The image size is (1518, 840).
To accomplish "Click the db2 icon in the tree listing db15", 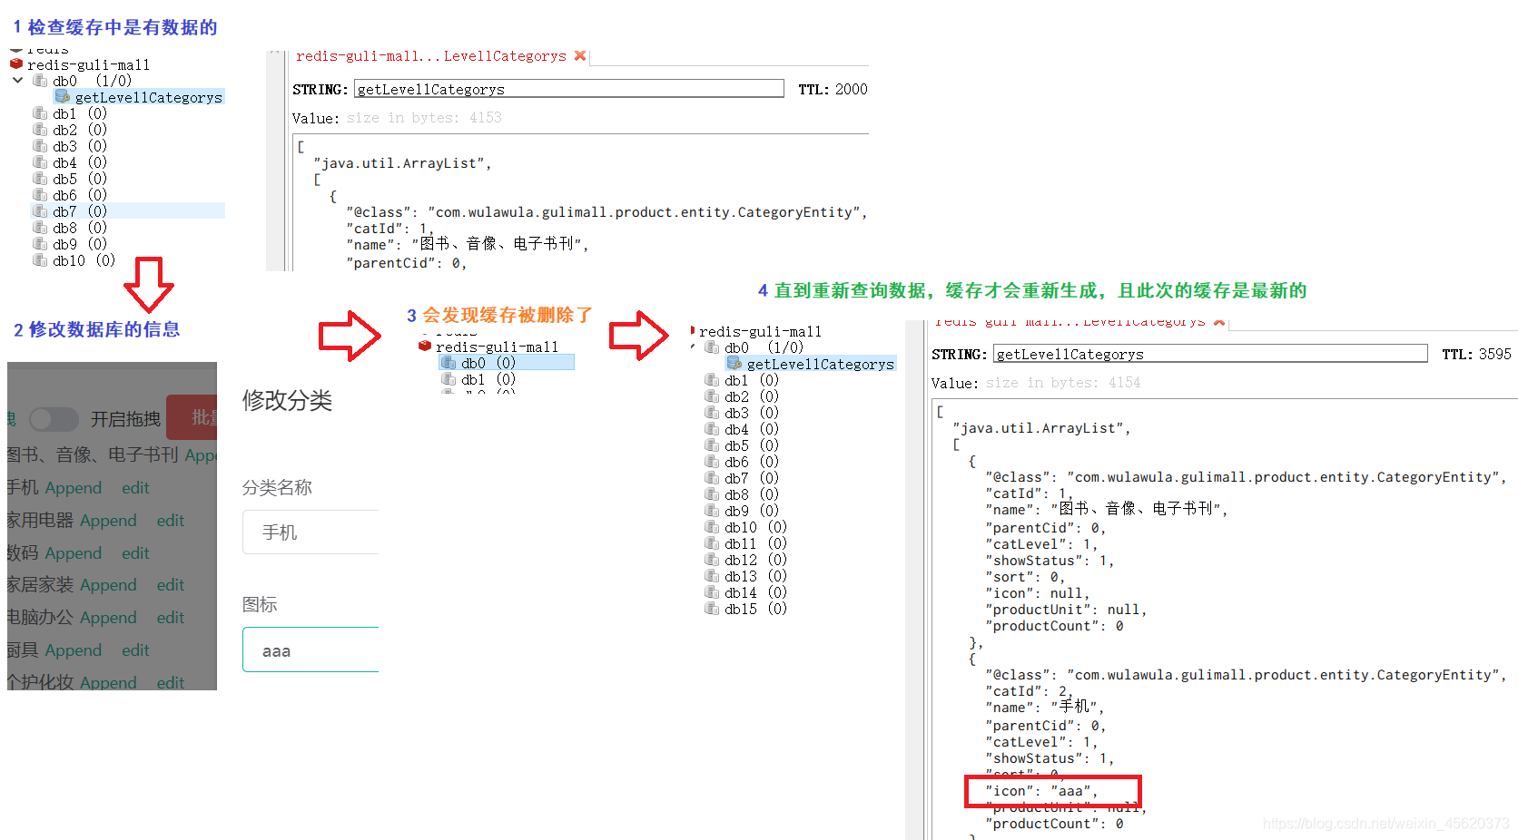I will coord(712,396).
